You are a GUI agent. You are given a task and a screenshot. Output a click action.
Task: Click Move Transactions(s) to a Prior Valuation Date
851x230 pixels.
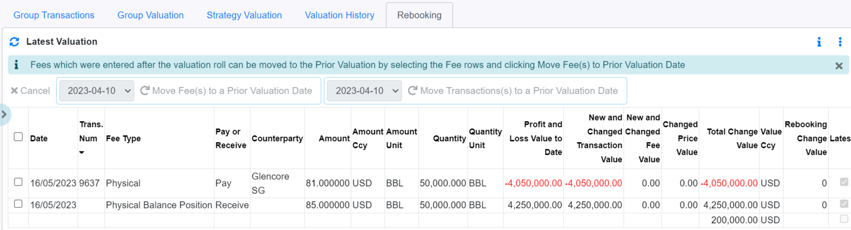513,91
